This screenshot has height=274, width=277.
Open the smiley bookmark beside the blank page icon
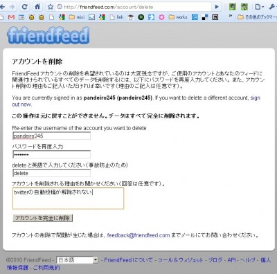tap(42, 17)
